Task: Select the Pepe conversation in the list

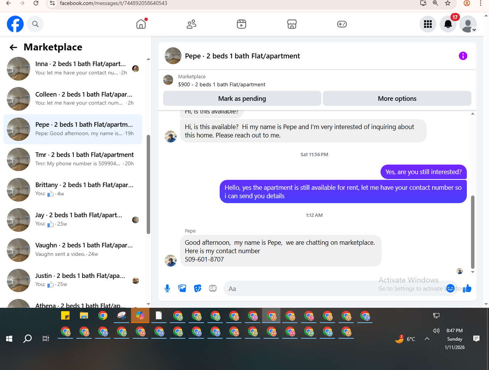Action: [73, 129]
